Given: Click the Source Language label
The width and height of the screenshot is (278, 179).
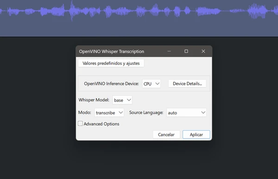Looking at the screenshot, I should (146, 113).
